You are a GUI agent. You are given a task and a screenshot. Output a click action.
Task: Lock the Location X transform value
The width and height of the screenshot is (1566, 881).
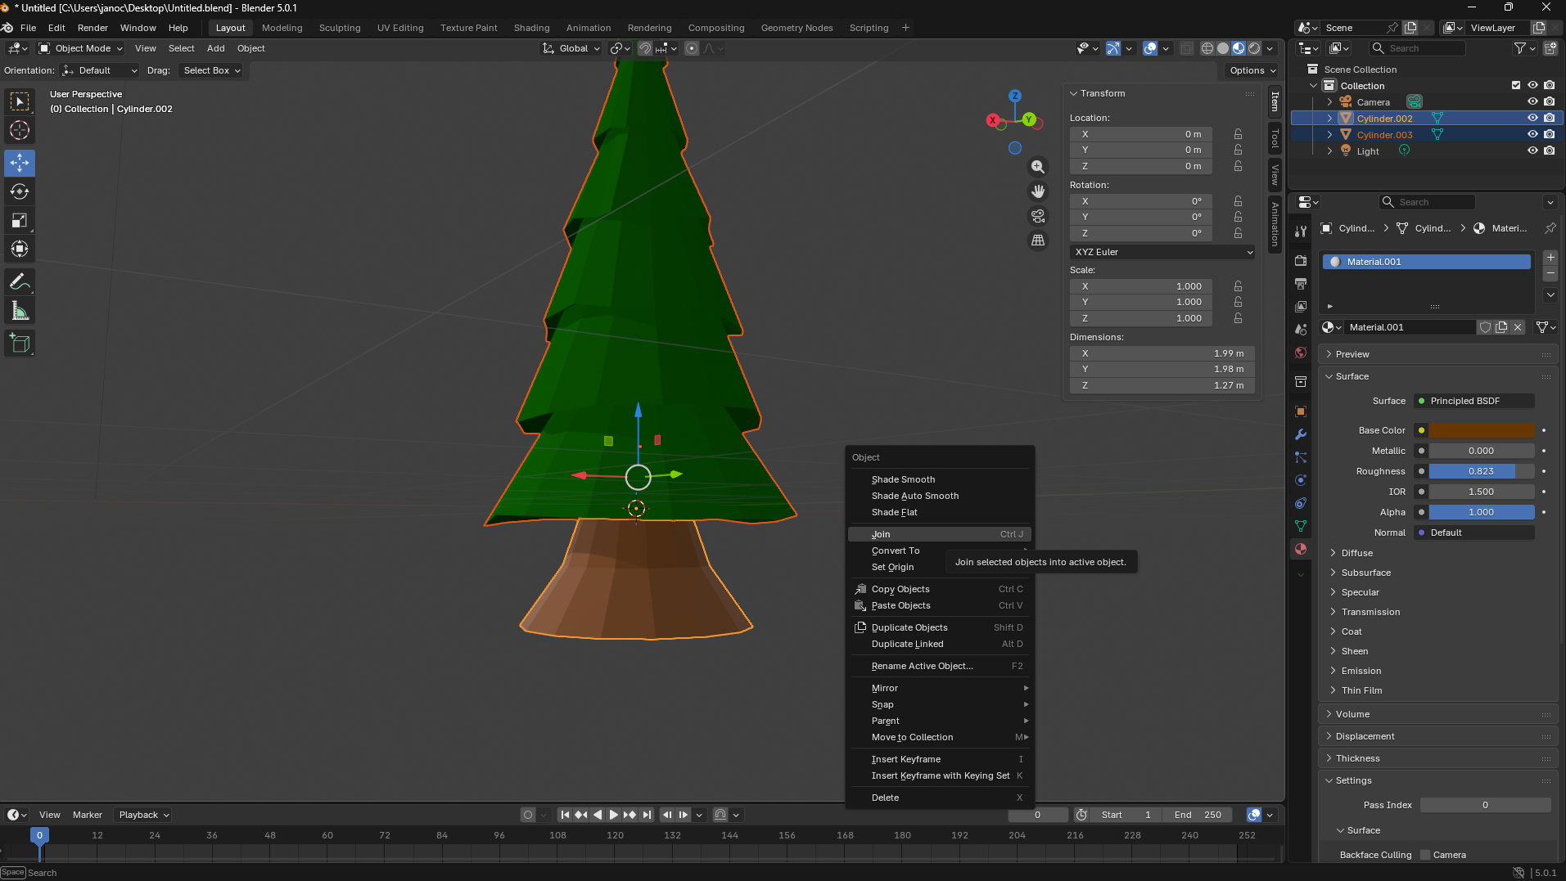pos(1238,134)
